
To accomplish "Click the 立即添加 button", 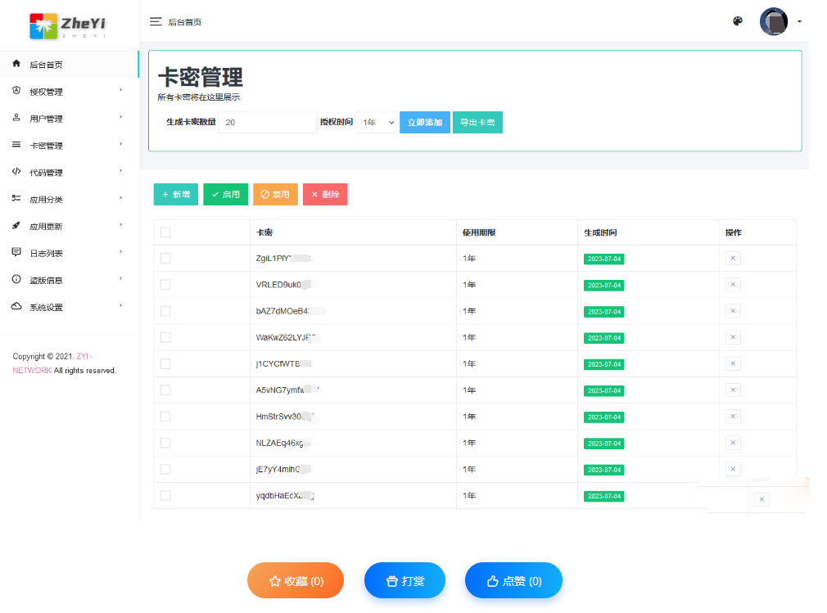I will (424, 122).
